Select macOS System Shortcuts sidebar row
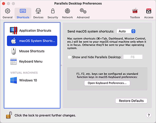 [32, 41]
